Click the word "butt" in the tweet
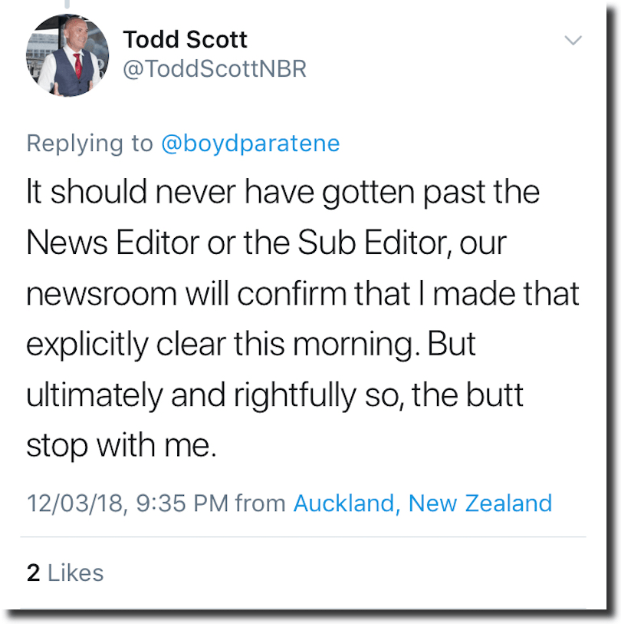 496,395
